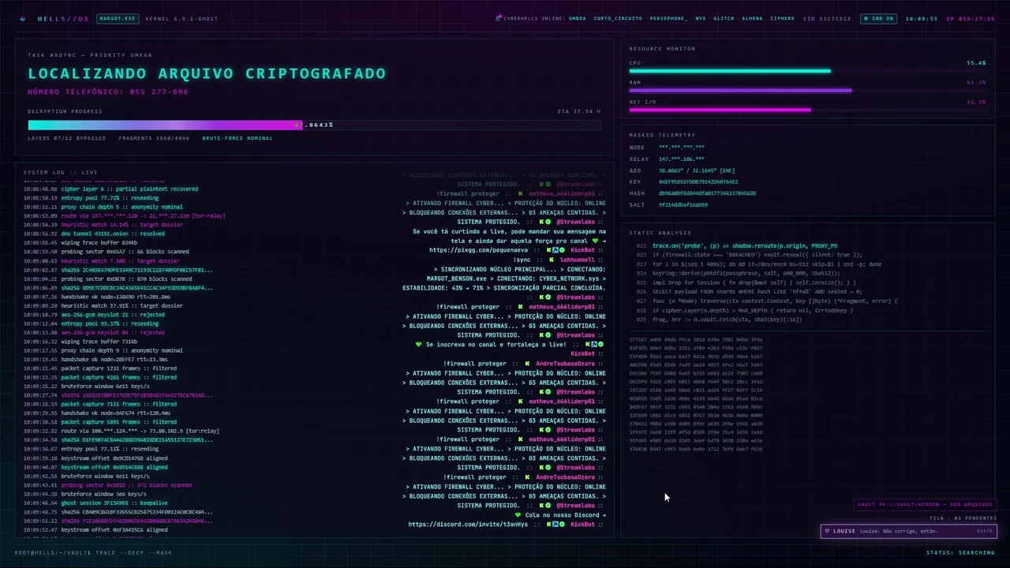Click the UP 034:27:19 uptime counter
The height and width of the screenshot is (568, 1010).
pyautogui.click(x=971, y=18)
